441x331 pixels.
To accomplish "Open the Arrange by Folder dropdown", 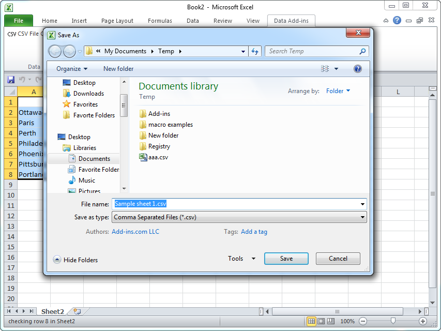I will pos(338,91).
